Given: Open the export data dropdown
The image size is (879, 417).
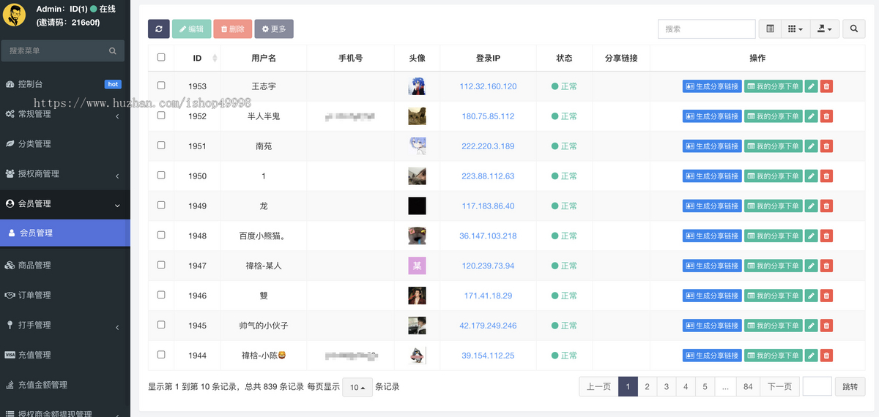Looking at the screenshot, I should 825,29.
